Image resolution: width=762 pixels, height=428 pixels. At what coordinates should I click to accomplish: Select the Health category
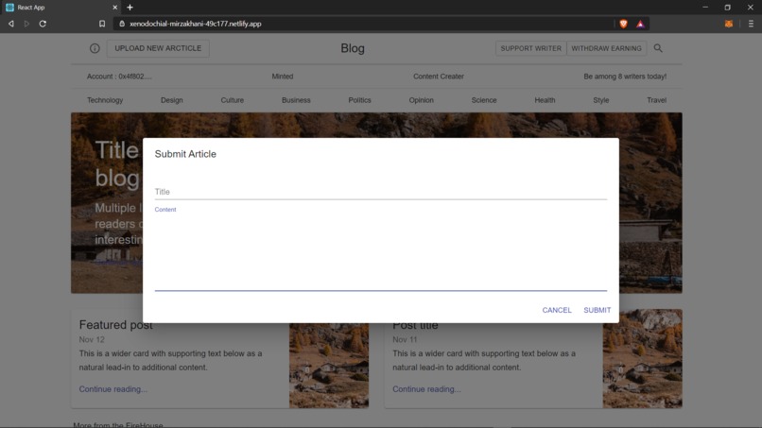(545, 100)
